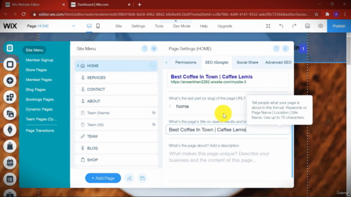Open Site Menu help question icon

[x=145, y=49]
